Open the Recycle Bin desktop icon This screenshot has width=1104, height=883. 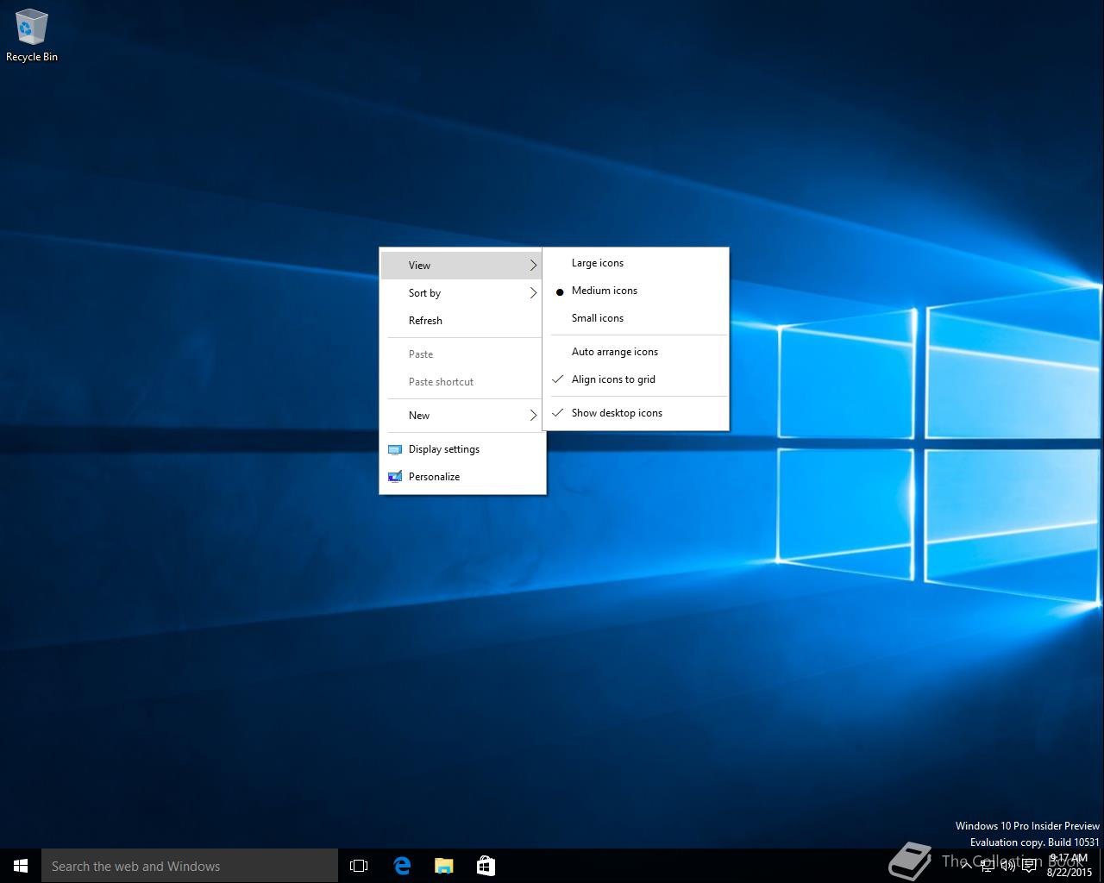click(x=31, y=34)
